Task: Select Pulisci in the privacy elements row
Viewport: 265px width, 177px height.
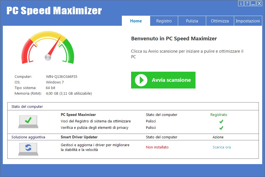Action: (151, 127)
